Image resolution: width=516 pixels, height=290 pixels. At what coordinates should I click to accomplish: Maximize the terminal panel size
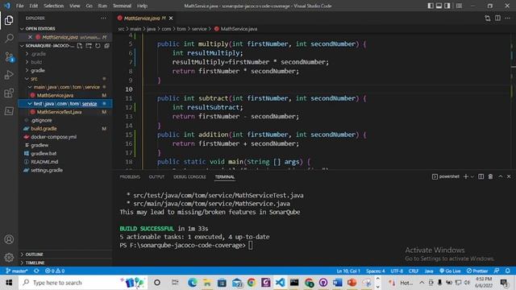(500, 176)
